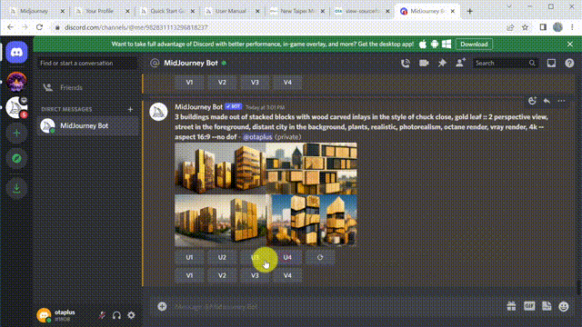Open otaplus user avatar panel
The image size is (582, 327).
coord(44,315)
